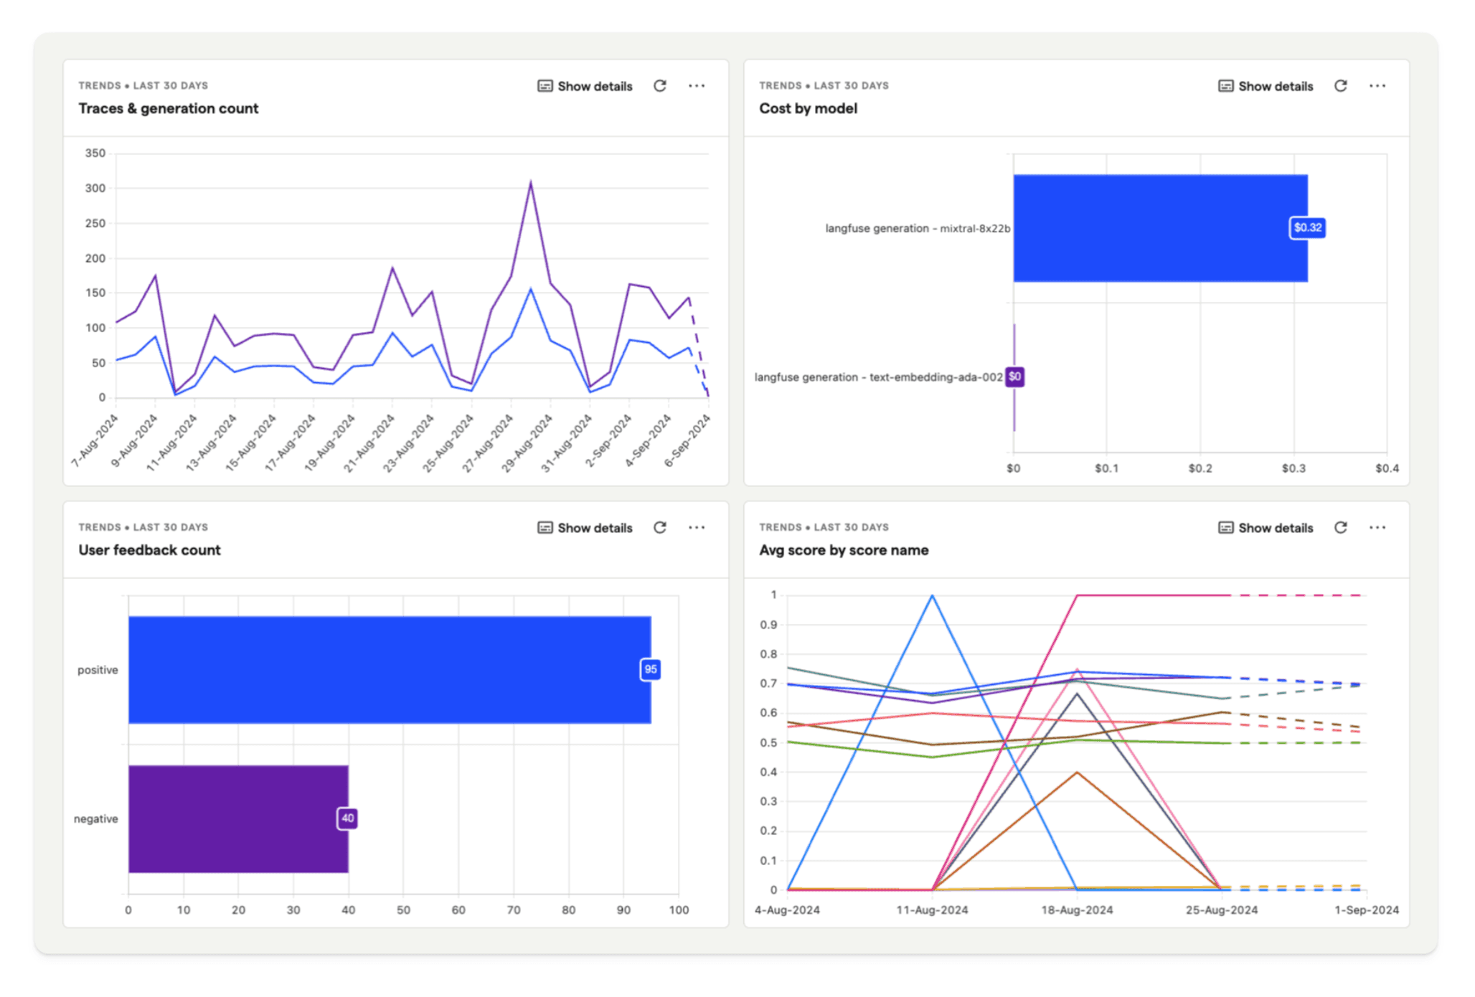The image size is (1475, 997).
Task: Refresh the Cost by model chart
Action: tap(1342, 85)
